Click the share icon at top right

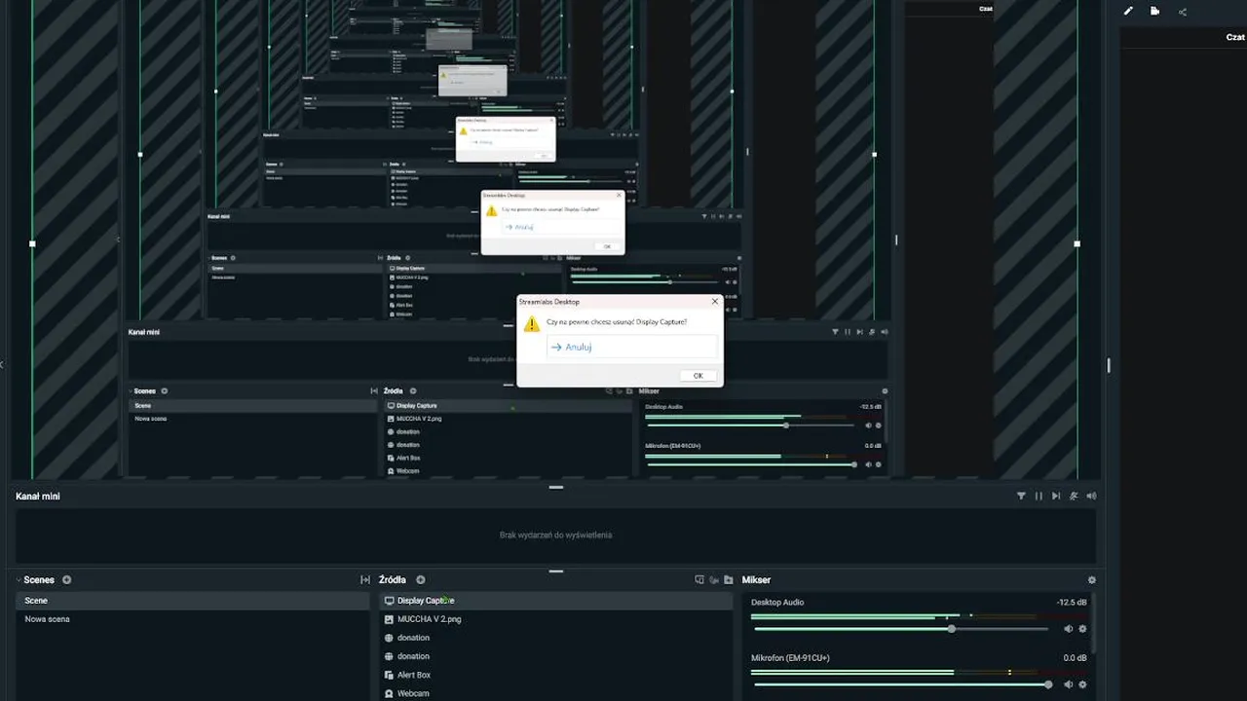(1183, 12)
